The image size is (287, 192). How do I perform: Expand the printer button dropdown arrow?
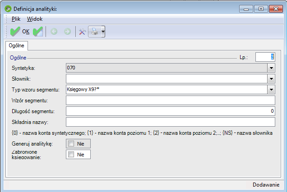tap(103, 32)
